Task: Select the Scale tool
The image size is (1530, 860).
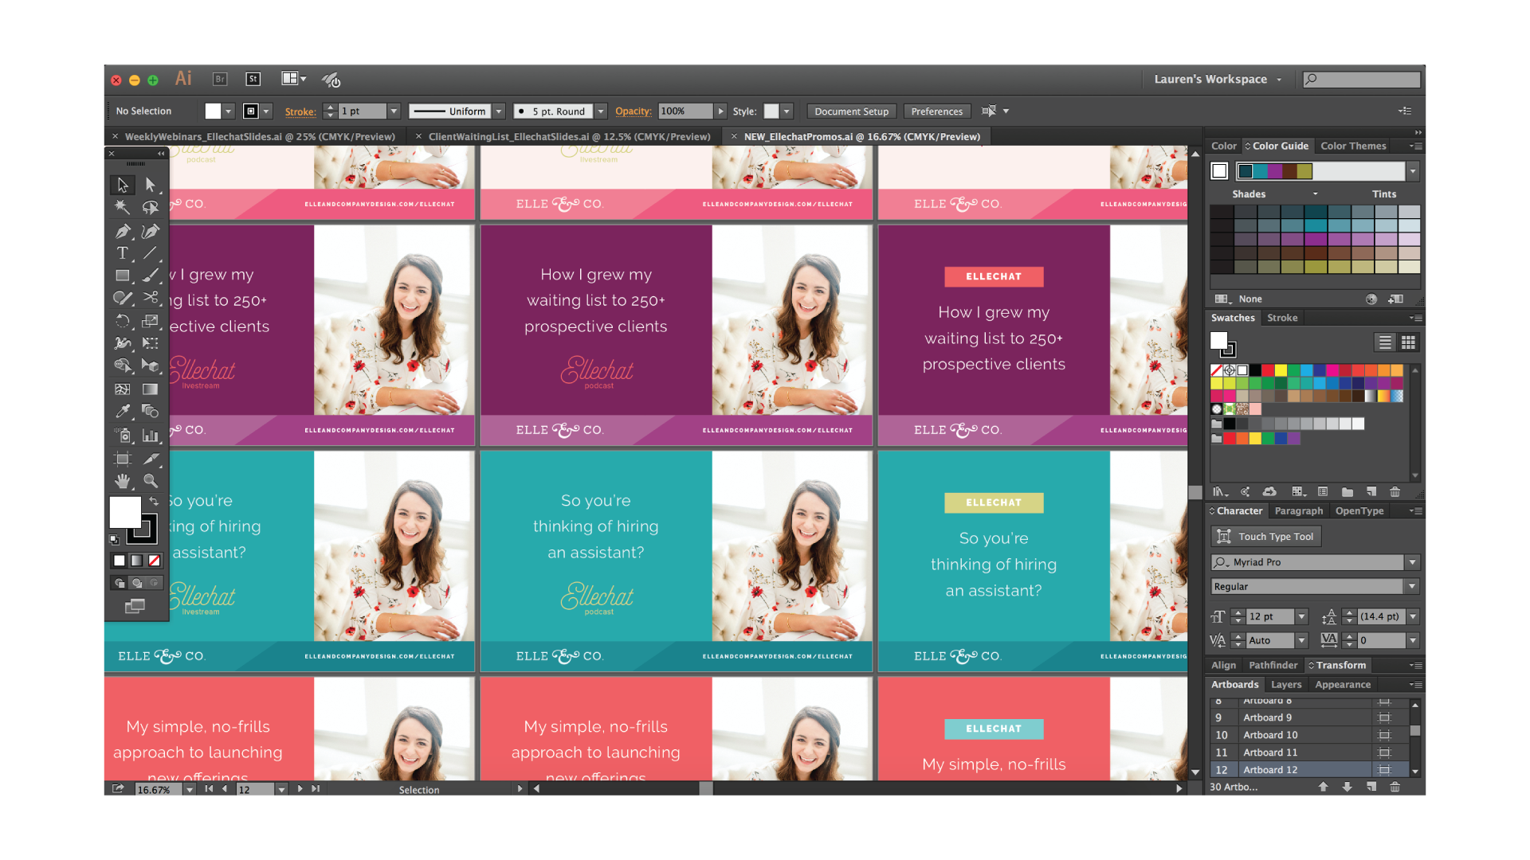Action: coord(150,321)
